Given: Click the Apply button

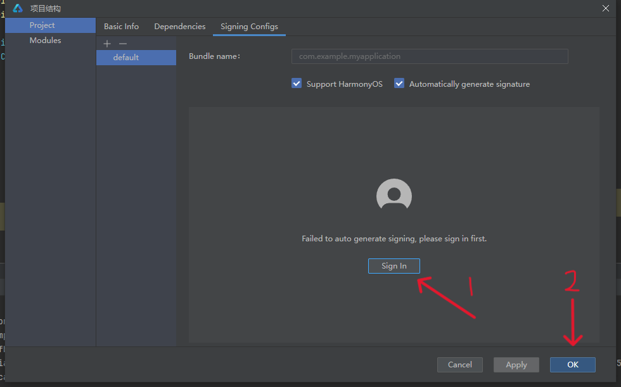Looking at the screenshot, I should click(516, 365).
